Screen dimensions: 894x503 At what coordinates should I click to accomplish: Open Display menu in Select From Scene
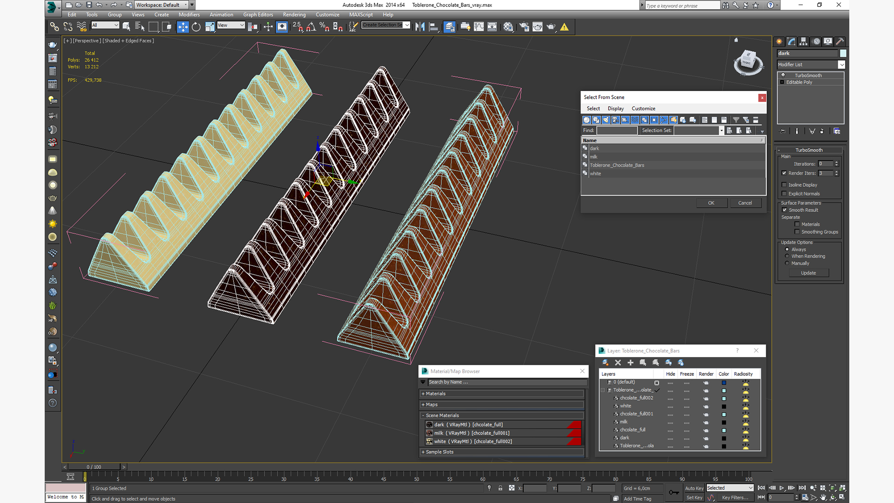click(x=616, y=109)
